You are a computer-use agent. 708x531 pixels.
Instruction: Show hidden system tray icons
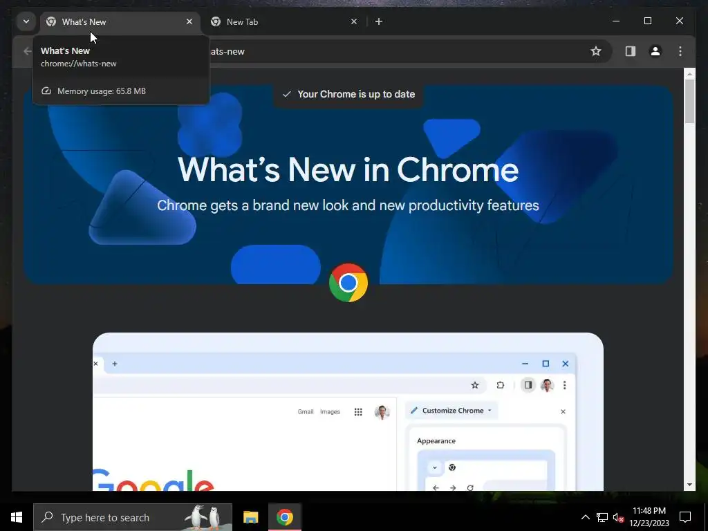(x=585, y=517)
